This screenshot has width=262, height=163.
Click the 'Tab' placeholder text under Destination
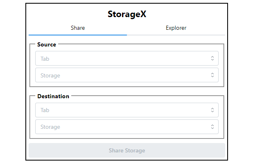45,110
